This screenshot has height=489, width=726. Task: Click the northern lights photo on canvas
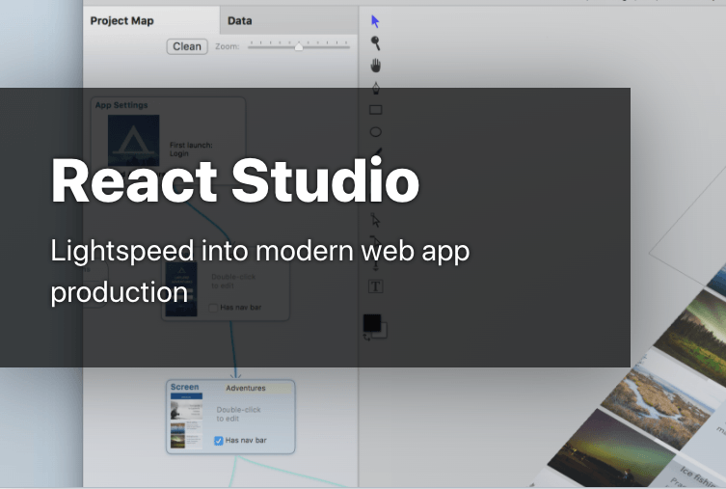[x=610, y=449]
